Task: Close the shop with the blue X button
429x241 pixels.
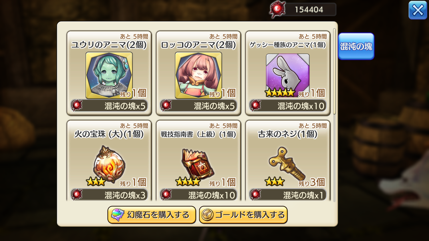Action: pos(418,10)
